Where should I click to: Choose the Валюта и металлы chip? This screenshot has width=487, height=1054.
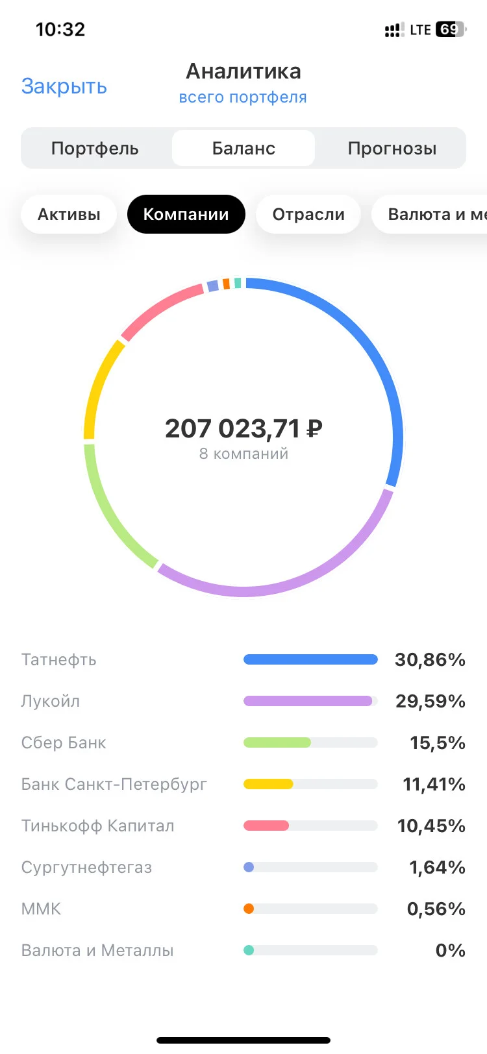coord(430,214)
